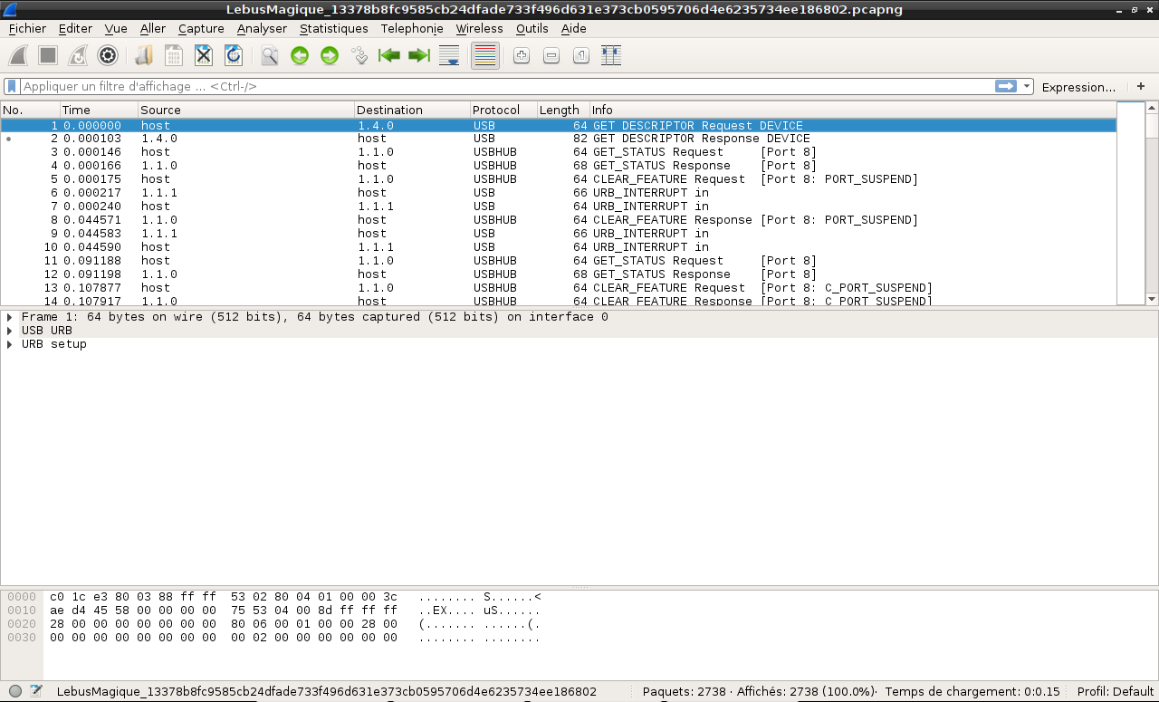Go forward to next packet (green right arrow)
Screen dimensions: 1159x702
click(x=330, y=56)
